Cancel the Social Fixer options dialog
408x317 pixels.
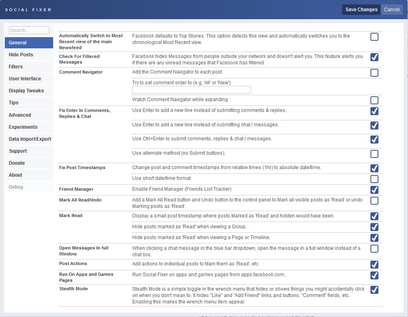pos(392,10)
